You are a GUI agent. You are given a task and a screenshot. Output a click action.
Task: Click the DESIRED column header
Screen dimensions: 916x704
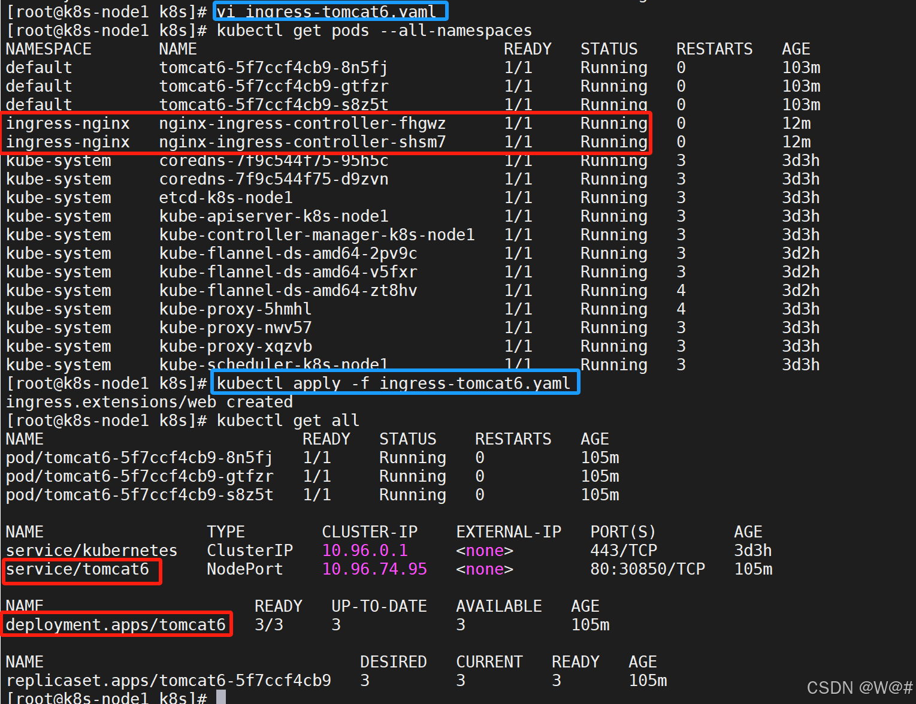[394, 662]
